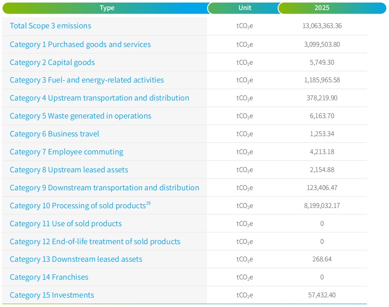Click tCO2e unit in Total Scope 3 row
The image size is (389, 307).
244,26
